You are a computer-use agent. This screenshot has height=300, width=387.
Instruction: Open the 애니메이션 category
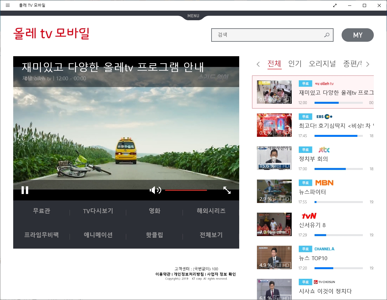tap(98, 235)
